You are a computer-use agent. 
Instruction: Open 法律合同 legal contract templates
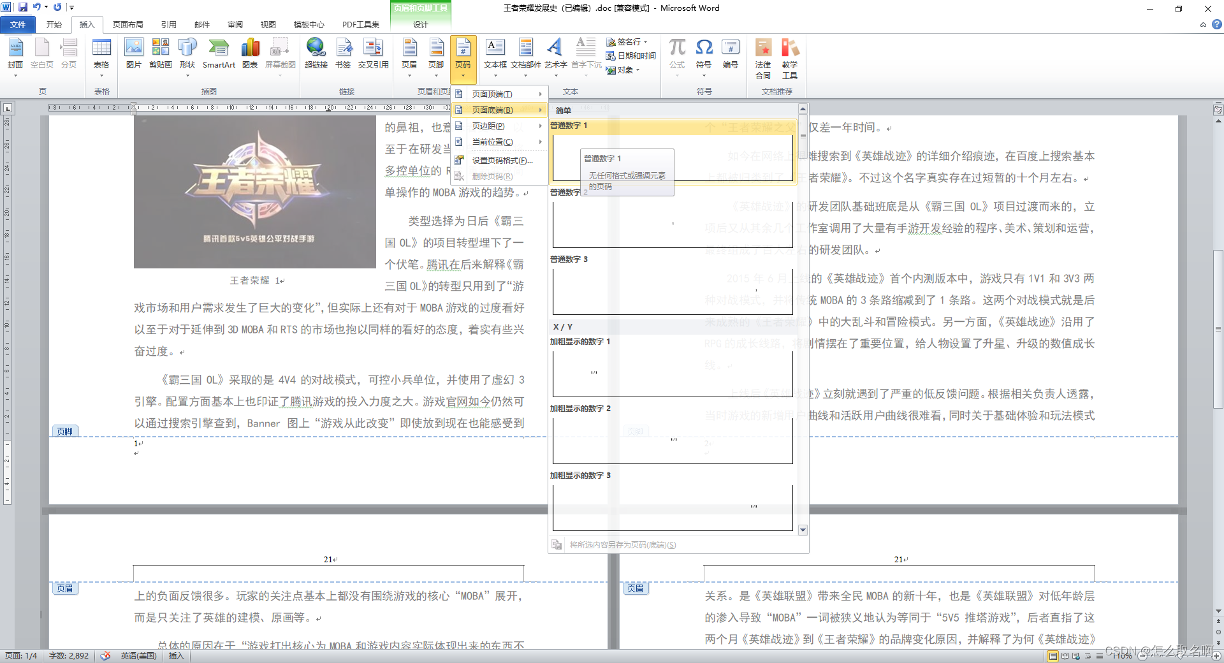pos(763,59)
